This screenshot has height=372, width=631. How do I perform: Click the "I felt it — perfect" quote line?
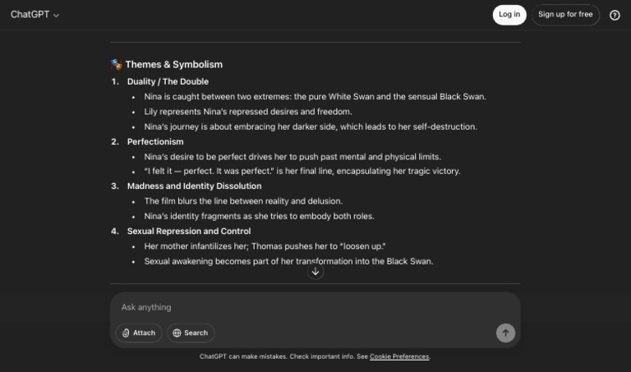(302, 171)
